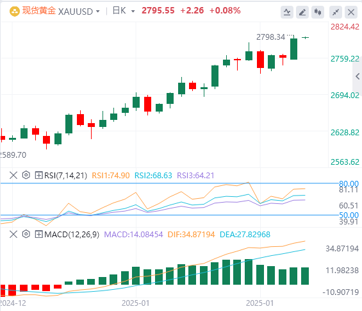This screenshot has height=311, width=362.
Task: Click the RSI3:64.21 value
Action: pos(195,175)
